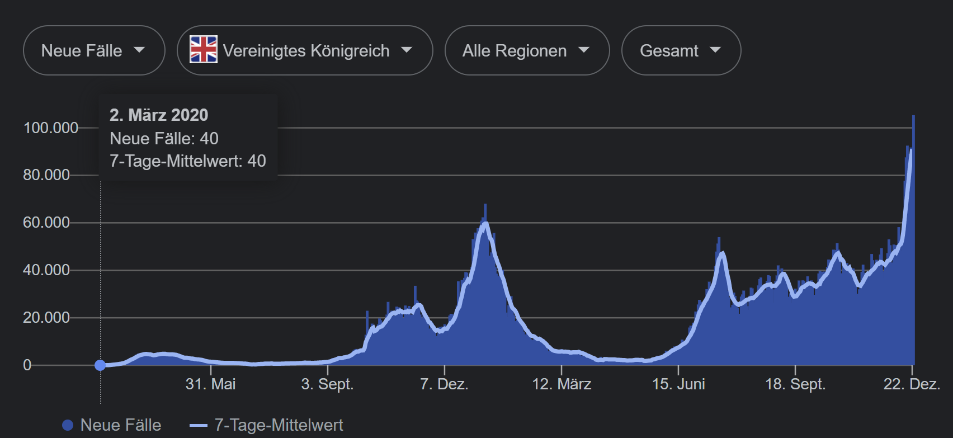This screenshot has width=953, height=438.
Task: Click the highlighted data point at chart start
Action: (100, 365)
